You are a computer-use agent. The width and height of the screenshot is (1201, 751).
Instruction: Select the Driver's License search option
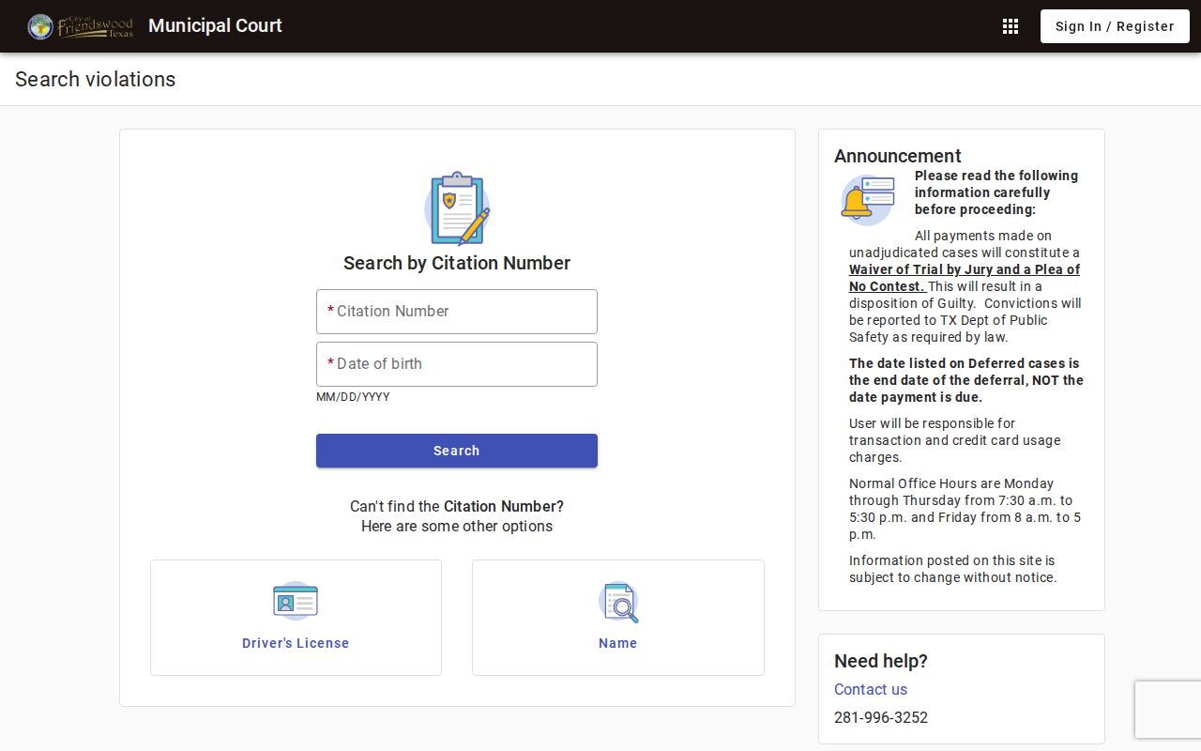pyautogui.click(x=296, y=618)
